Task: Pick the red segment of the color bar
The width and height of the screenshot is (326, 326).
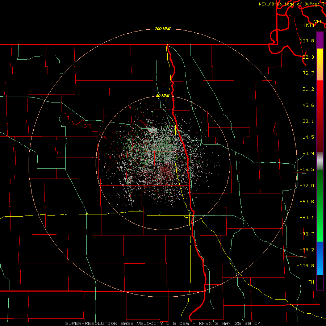Action: pyautogui.click(x=320, y=116)
